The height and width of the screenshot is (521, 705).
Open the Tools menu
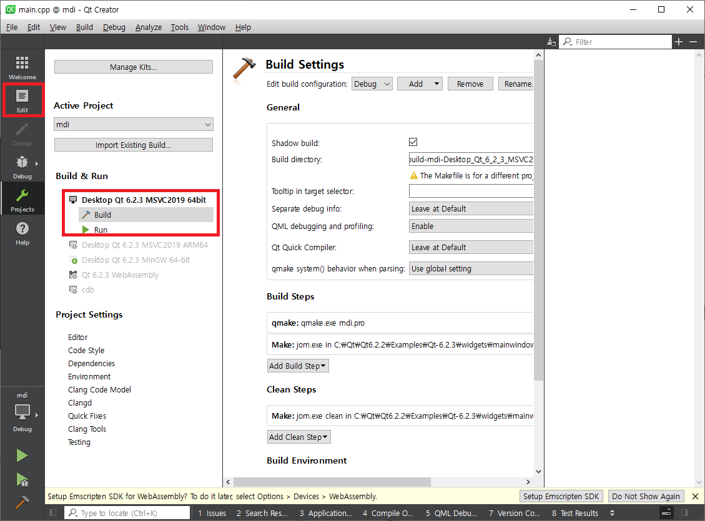pyautogui.click(x=179, y=27)
